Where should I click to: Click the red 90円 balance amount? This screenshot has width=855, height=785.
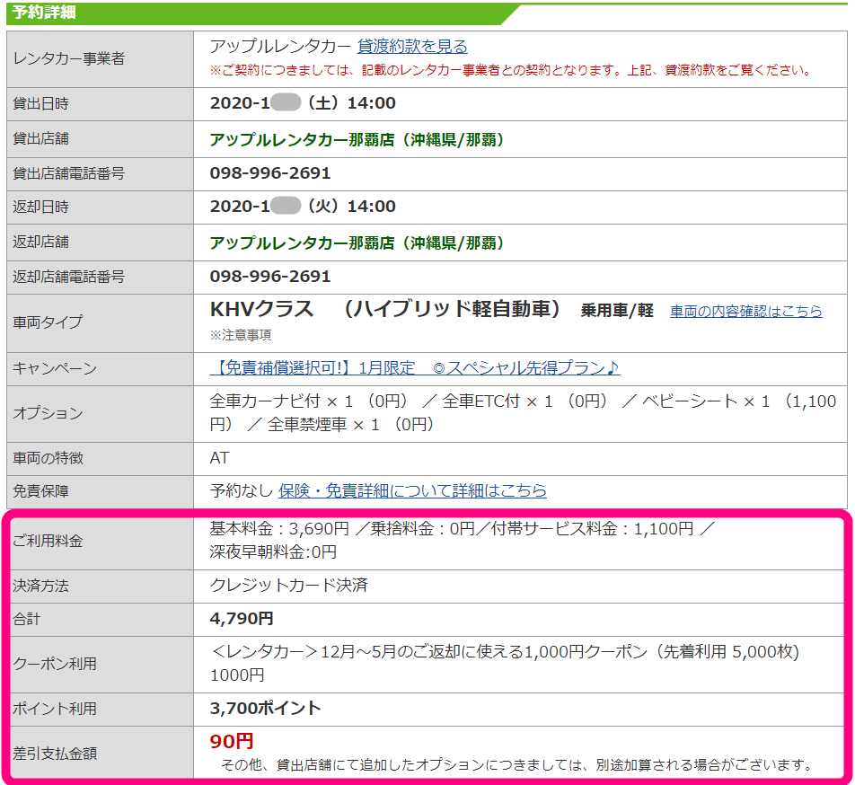[x=231, y=741]
